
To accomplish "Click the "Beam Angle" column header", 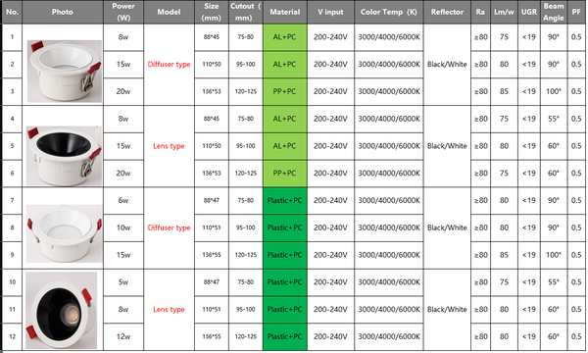I will [554, 12].
